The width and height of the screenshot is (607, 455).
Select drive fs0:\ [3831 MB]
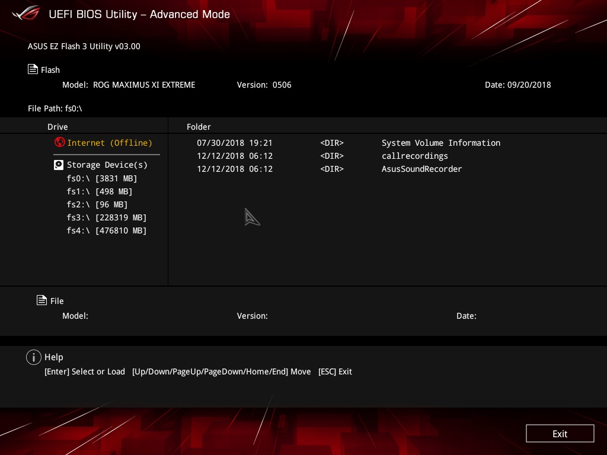(102, 178)
